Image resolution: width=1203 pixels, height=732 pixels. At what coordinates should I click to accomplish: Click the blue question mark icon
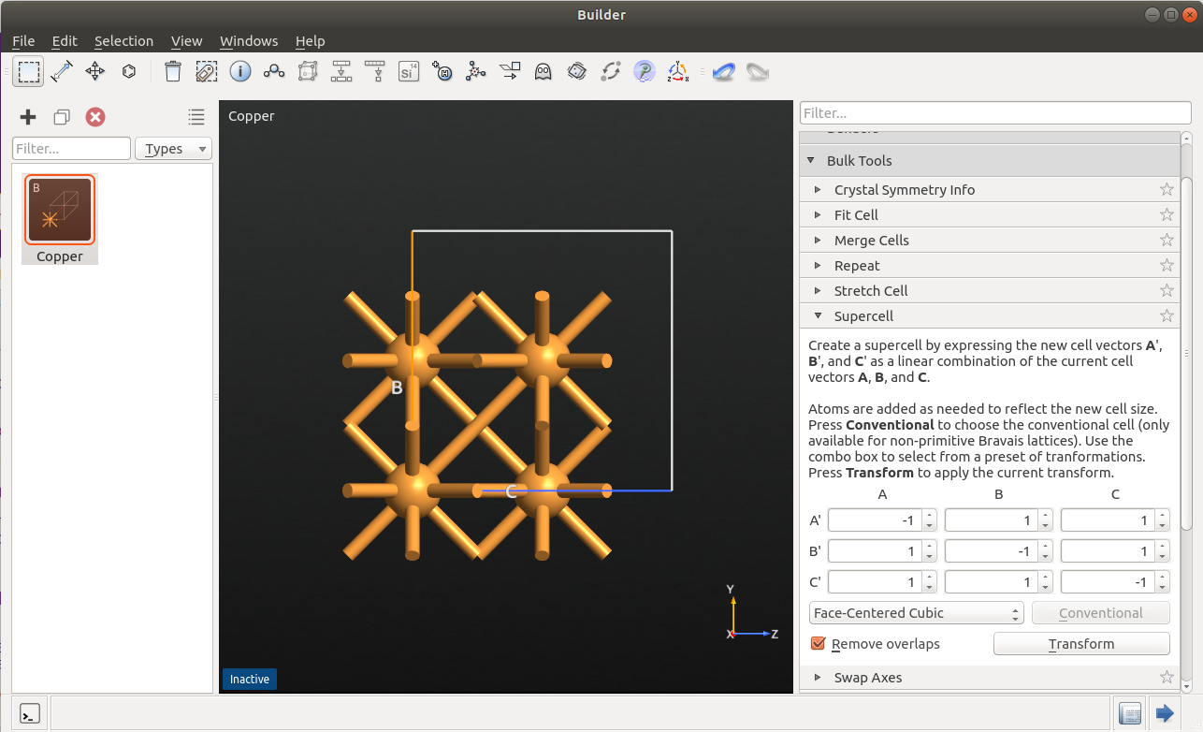644,71
